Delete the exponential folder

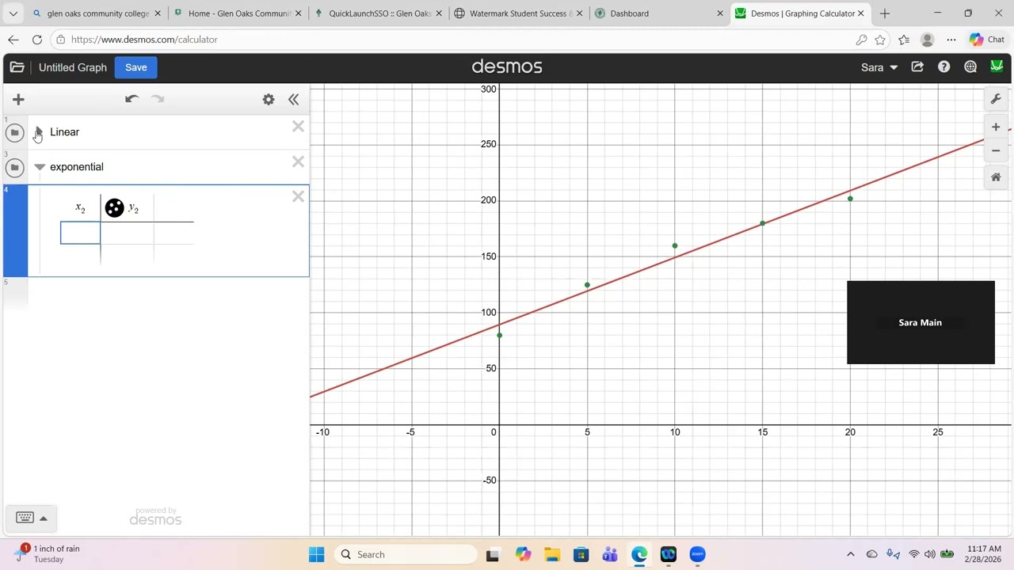[298, 161]
